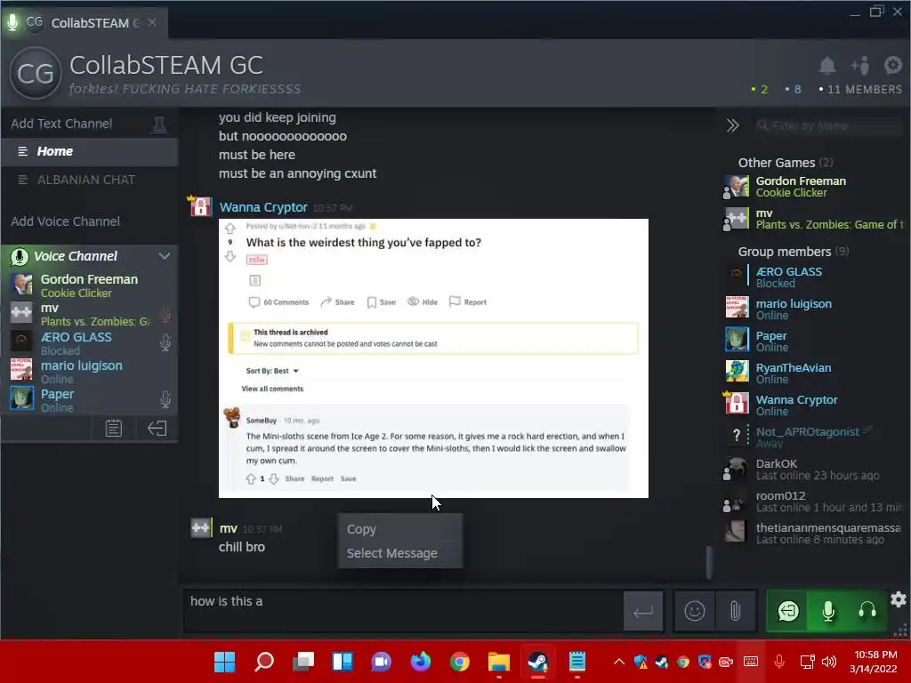Select mario luigison in members list
The width and height of the screenshot is (911, 683).
tap(813, 309)
